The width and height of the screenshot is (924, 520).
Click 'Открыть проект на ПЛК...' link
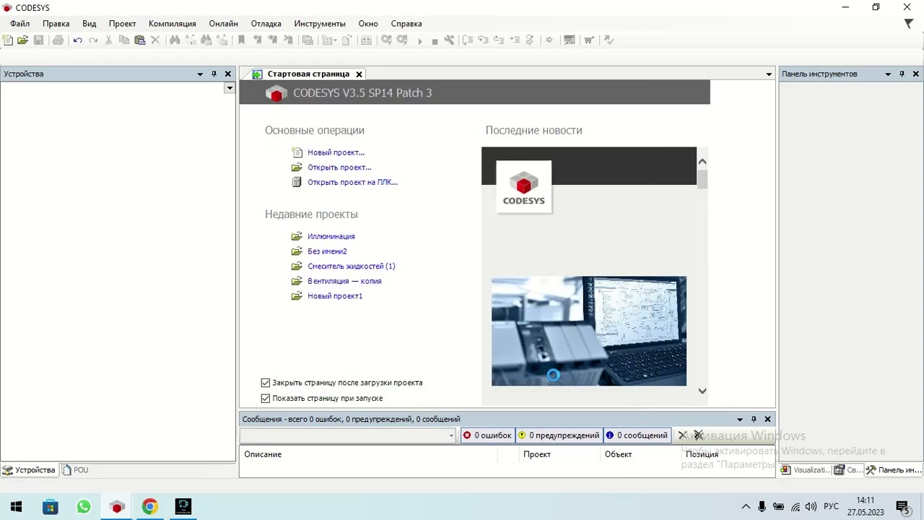[x=352, y=182]
